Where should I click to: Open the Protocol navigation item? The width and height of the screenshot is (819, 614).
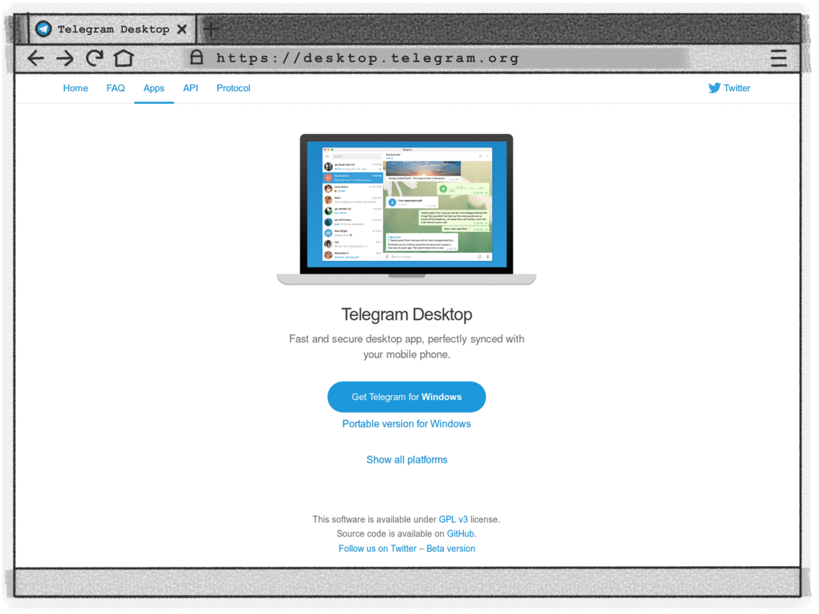click(x=233, y=88)
